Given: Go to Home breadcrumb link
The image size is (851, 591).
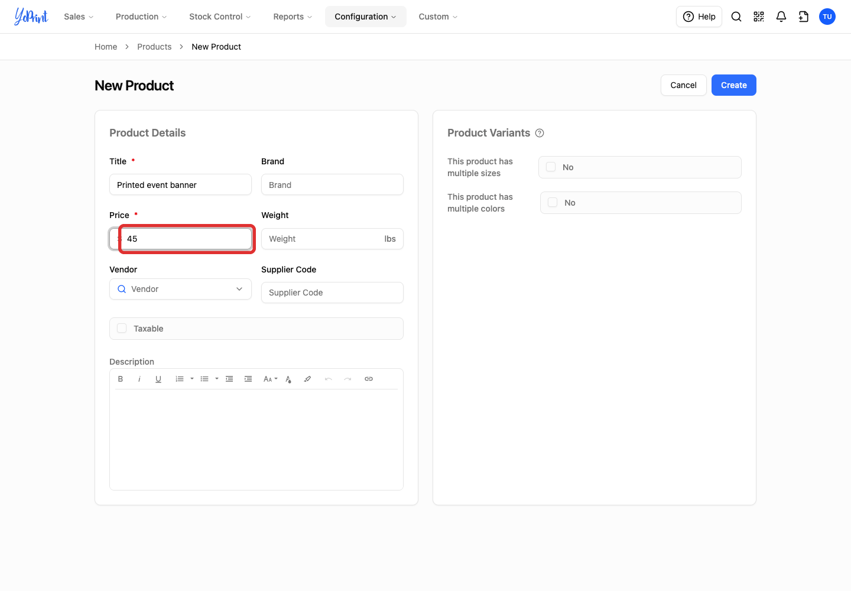Looking at the screenshot, I should pos(106,47).
